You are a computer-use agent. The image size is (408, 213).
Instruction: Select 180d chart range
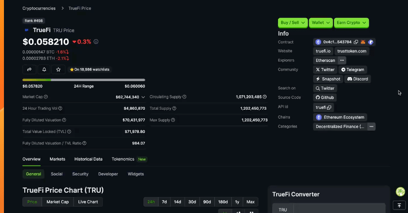pos(223,202)
